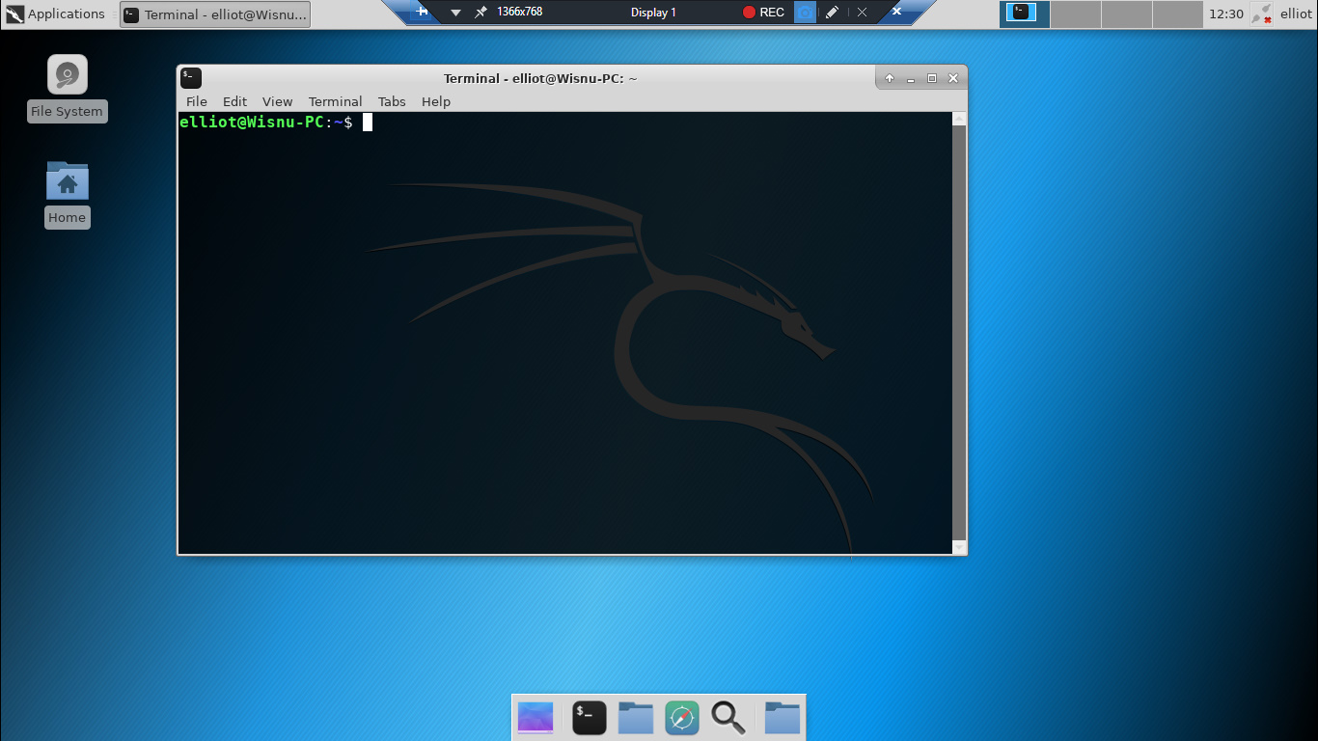Click the Terminal task button in the panel
Viewport: 1318px width, 741px height.
click(215, 14)
